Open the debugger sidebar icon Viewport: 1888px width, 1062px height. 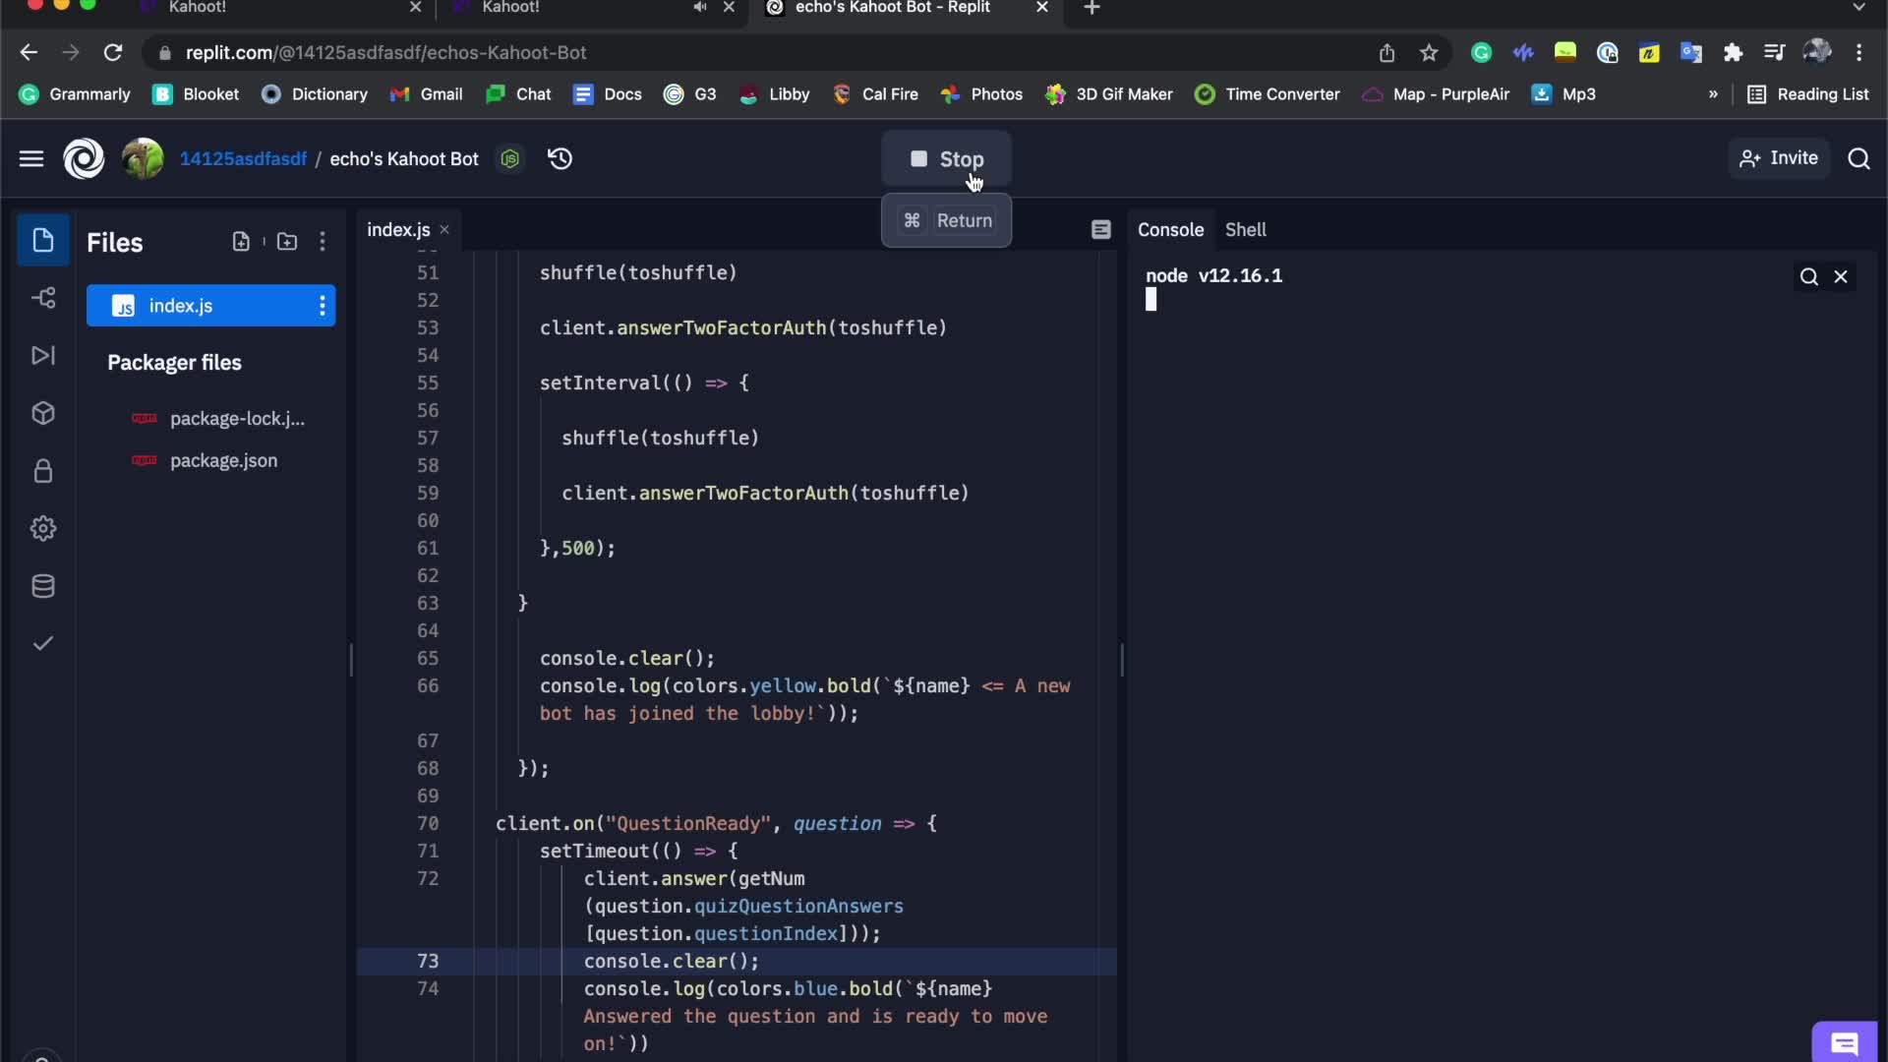43,355
